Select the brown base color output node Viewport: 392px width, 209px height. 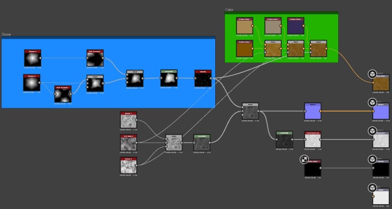pos(381,82)
